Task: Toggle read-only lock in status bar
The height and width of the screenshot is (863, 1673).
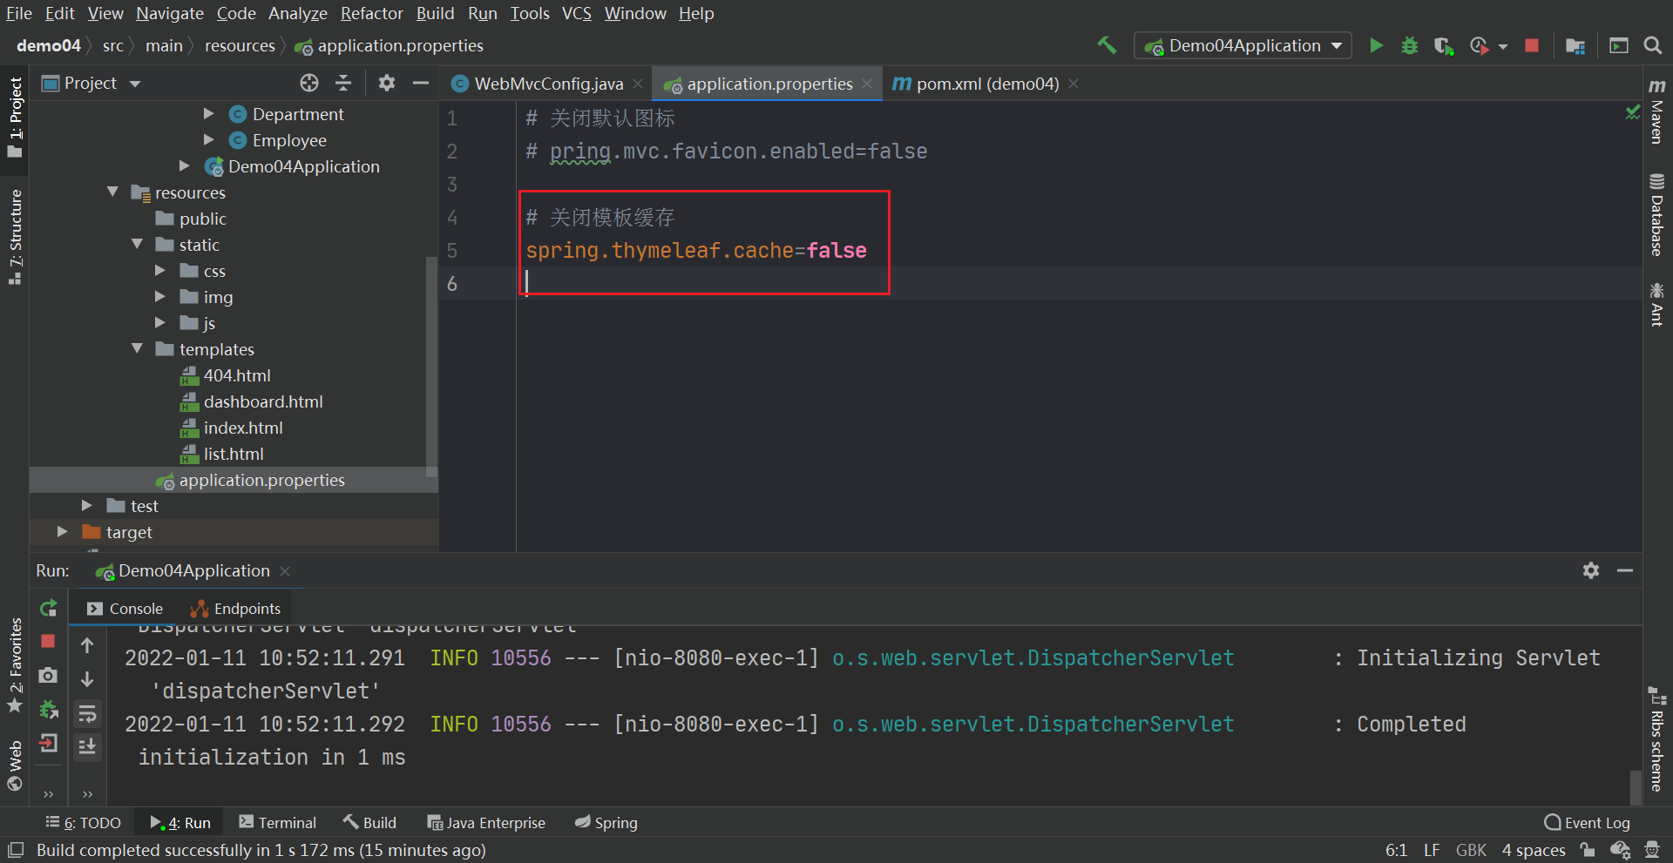Action: (1588, 850)
